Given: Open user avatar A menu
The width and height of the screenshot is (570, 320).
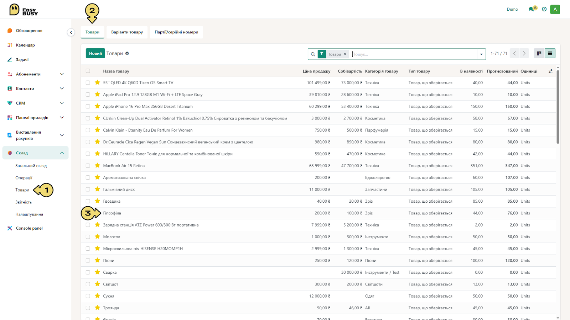Looking at the screenshot, I should 555,10.
